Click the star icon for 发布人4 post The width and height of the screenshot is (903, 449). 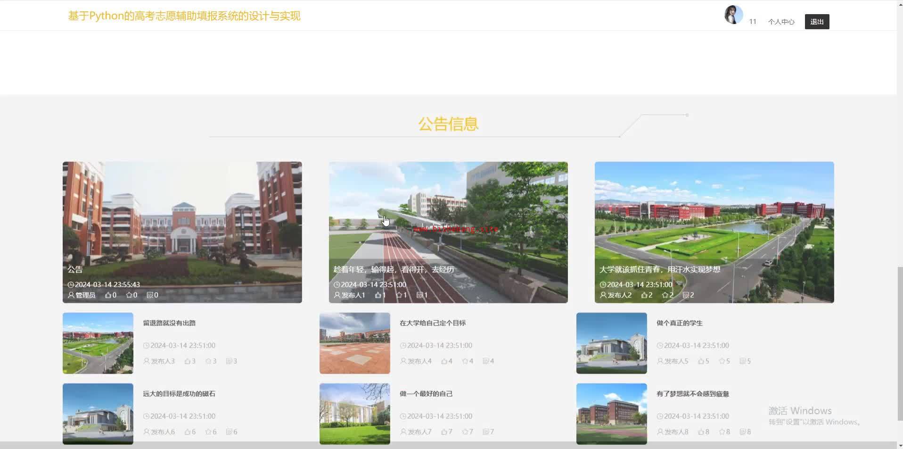click(x=465, y=361)
